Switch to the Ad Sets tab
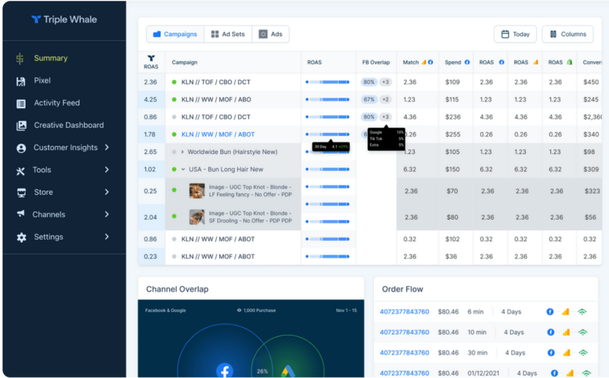Screen dimensions: 609x378 (228, 34)
